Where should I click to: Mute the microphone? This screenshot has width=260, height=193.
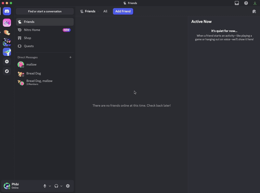(45, 186)
